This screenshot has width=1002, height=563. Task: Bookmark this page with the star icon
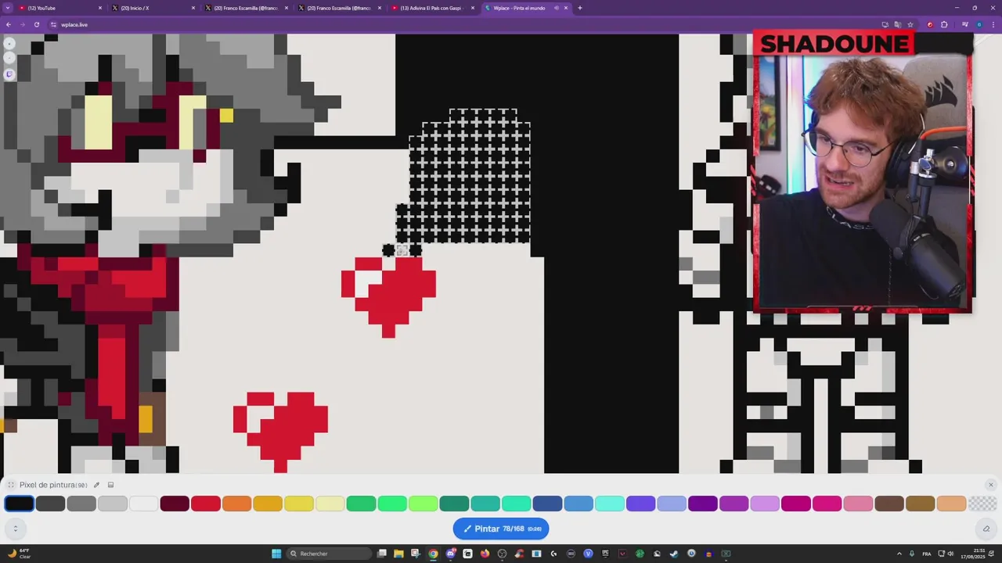(x=910, y=24)
